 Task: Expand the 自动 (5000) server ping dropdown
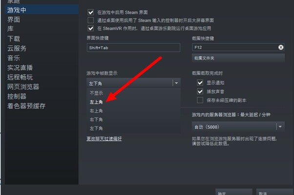280,127
